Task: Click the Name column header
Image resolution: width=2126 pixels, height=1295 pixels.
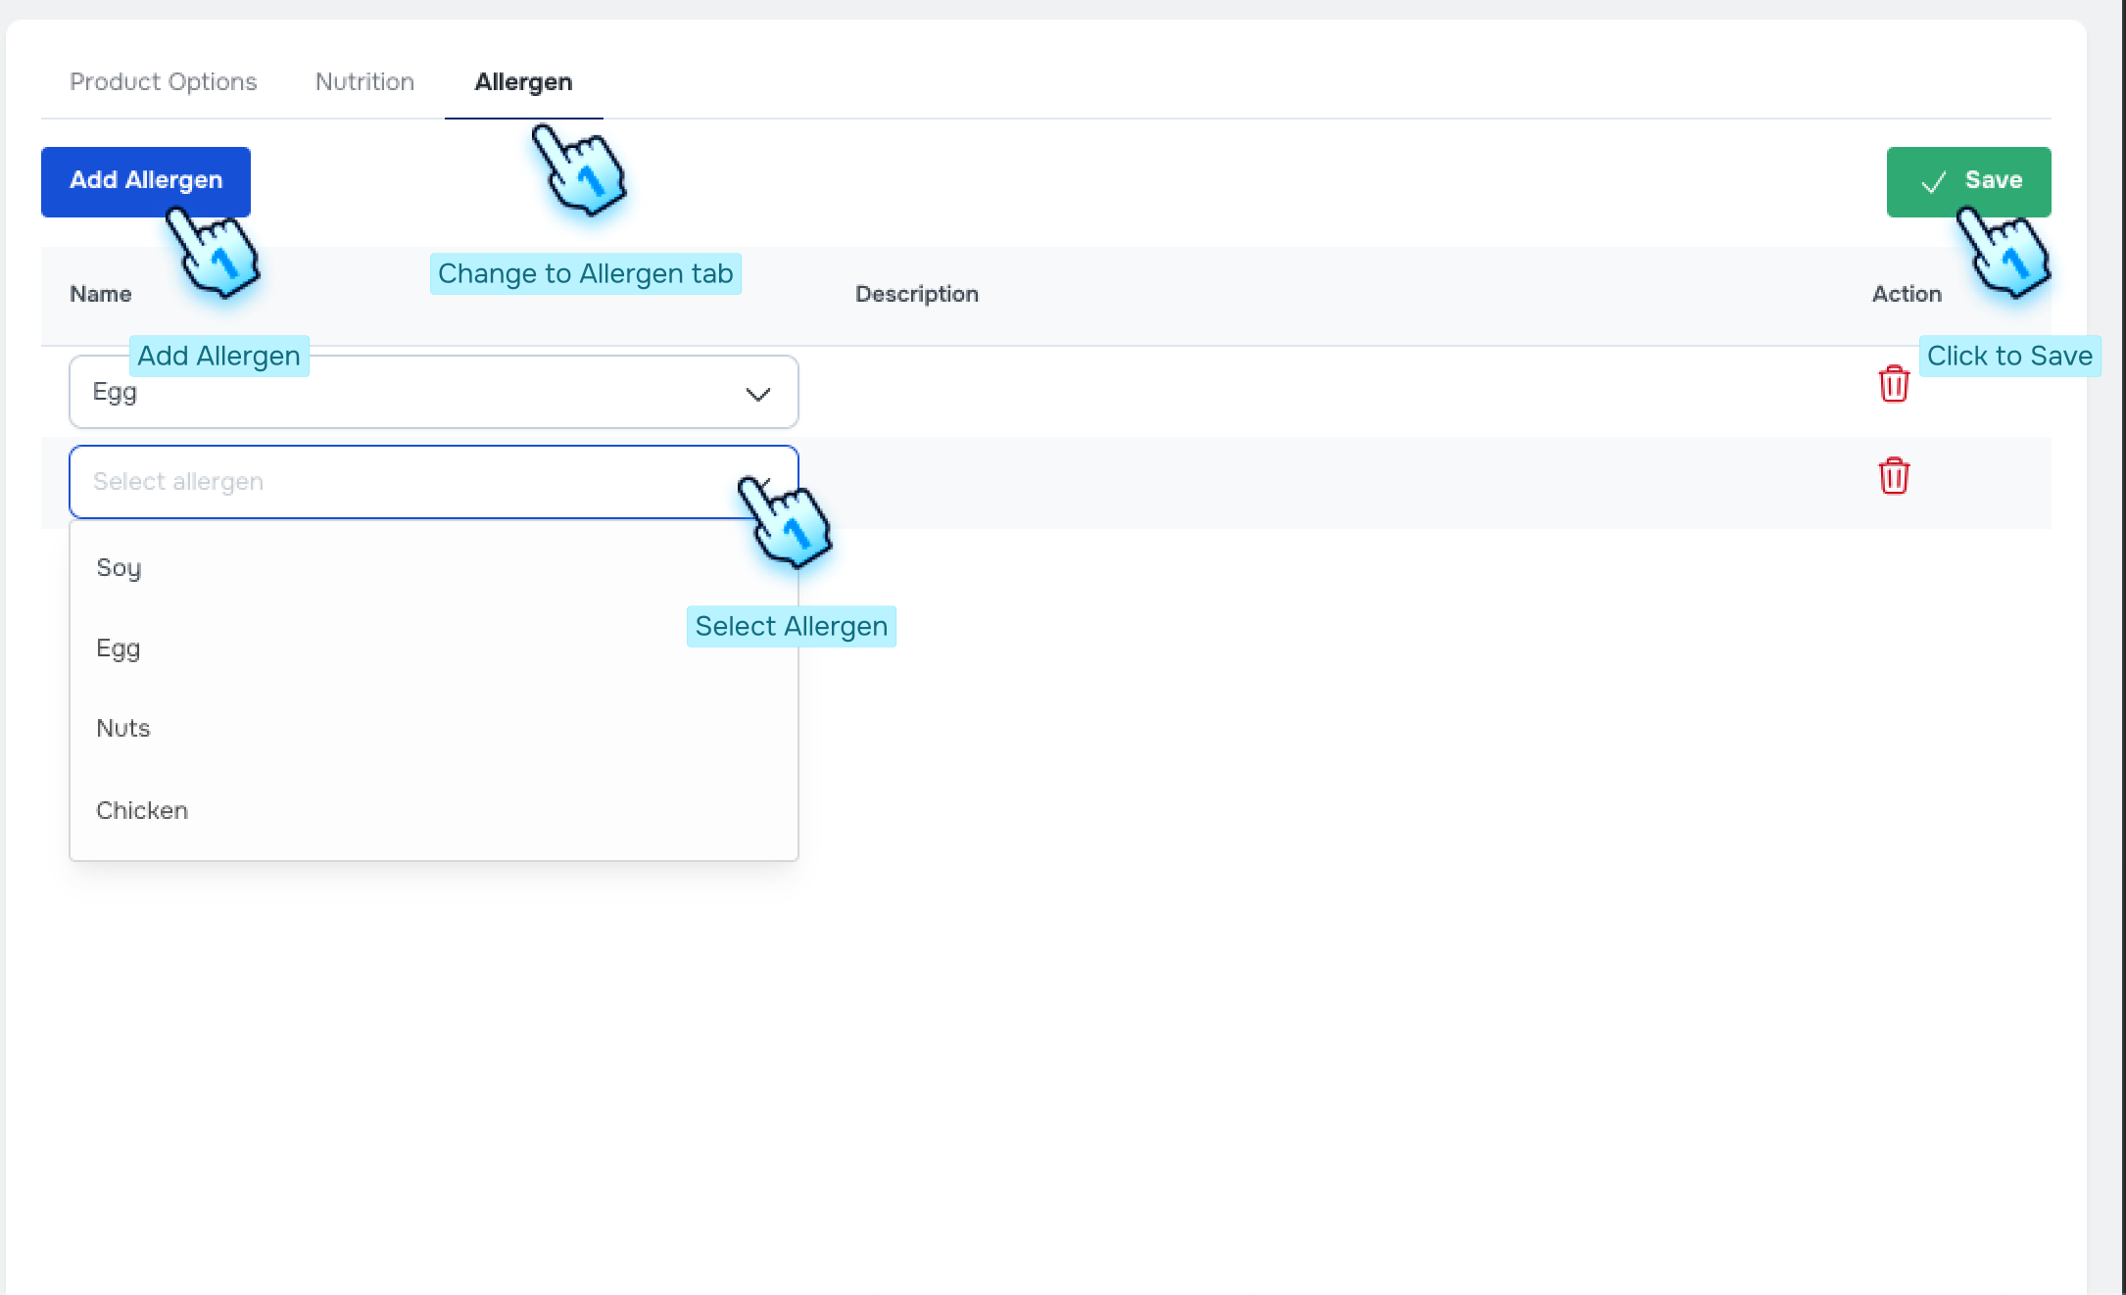Action: (101, 294)
